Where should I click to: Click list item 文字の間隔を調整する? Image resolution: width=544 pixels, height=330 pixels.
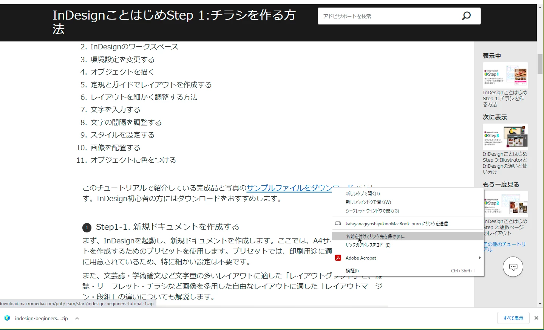126,122
